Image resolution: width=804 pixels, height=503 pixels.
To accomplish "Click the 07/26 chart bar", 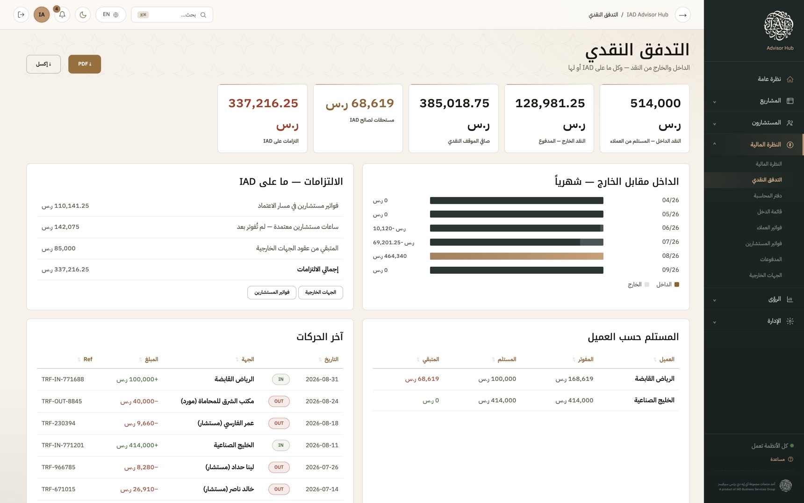I will (x=517, y=242).
